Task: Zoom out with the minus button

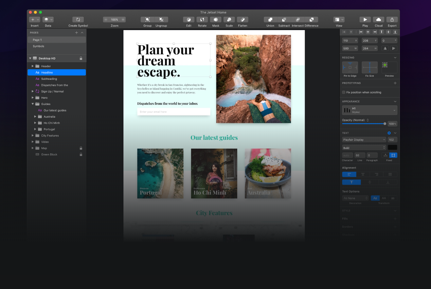Action: (106, 20)
